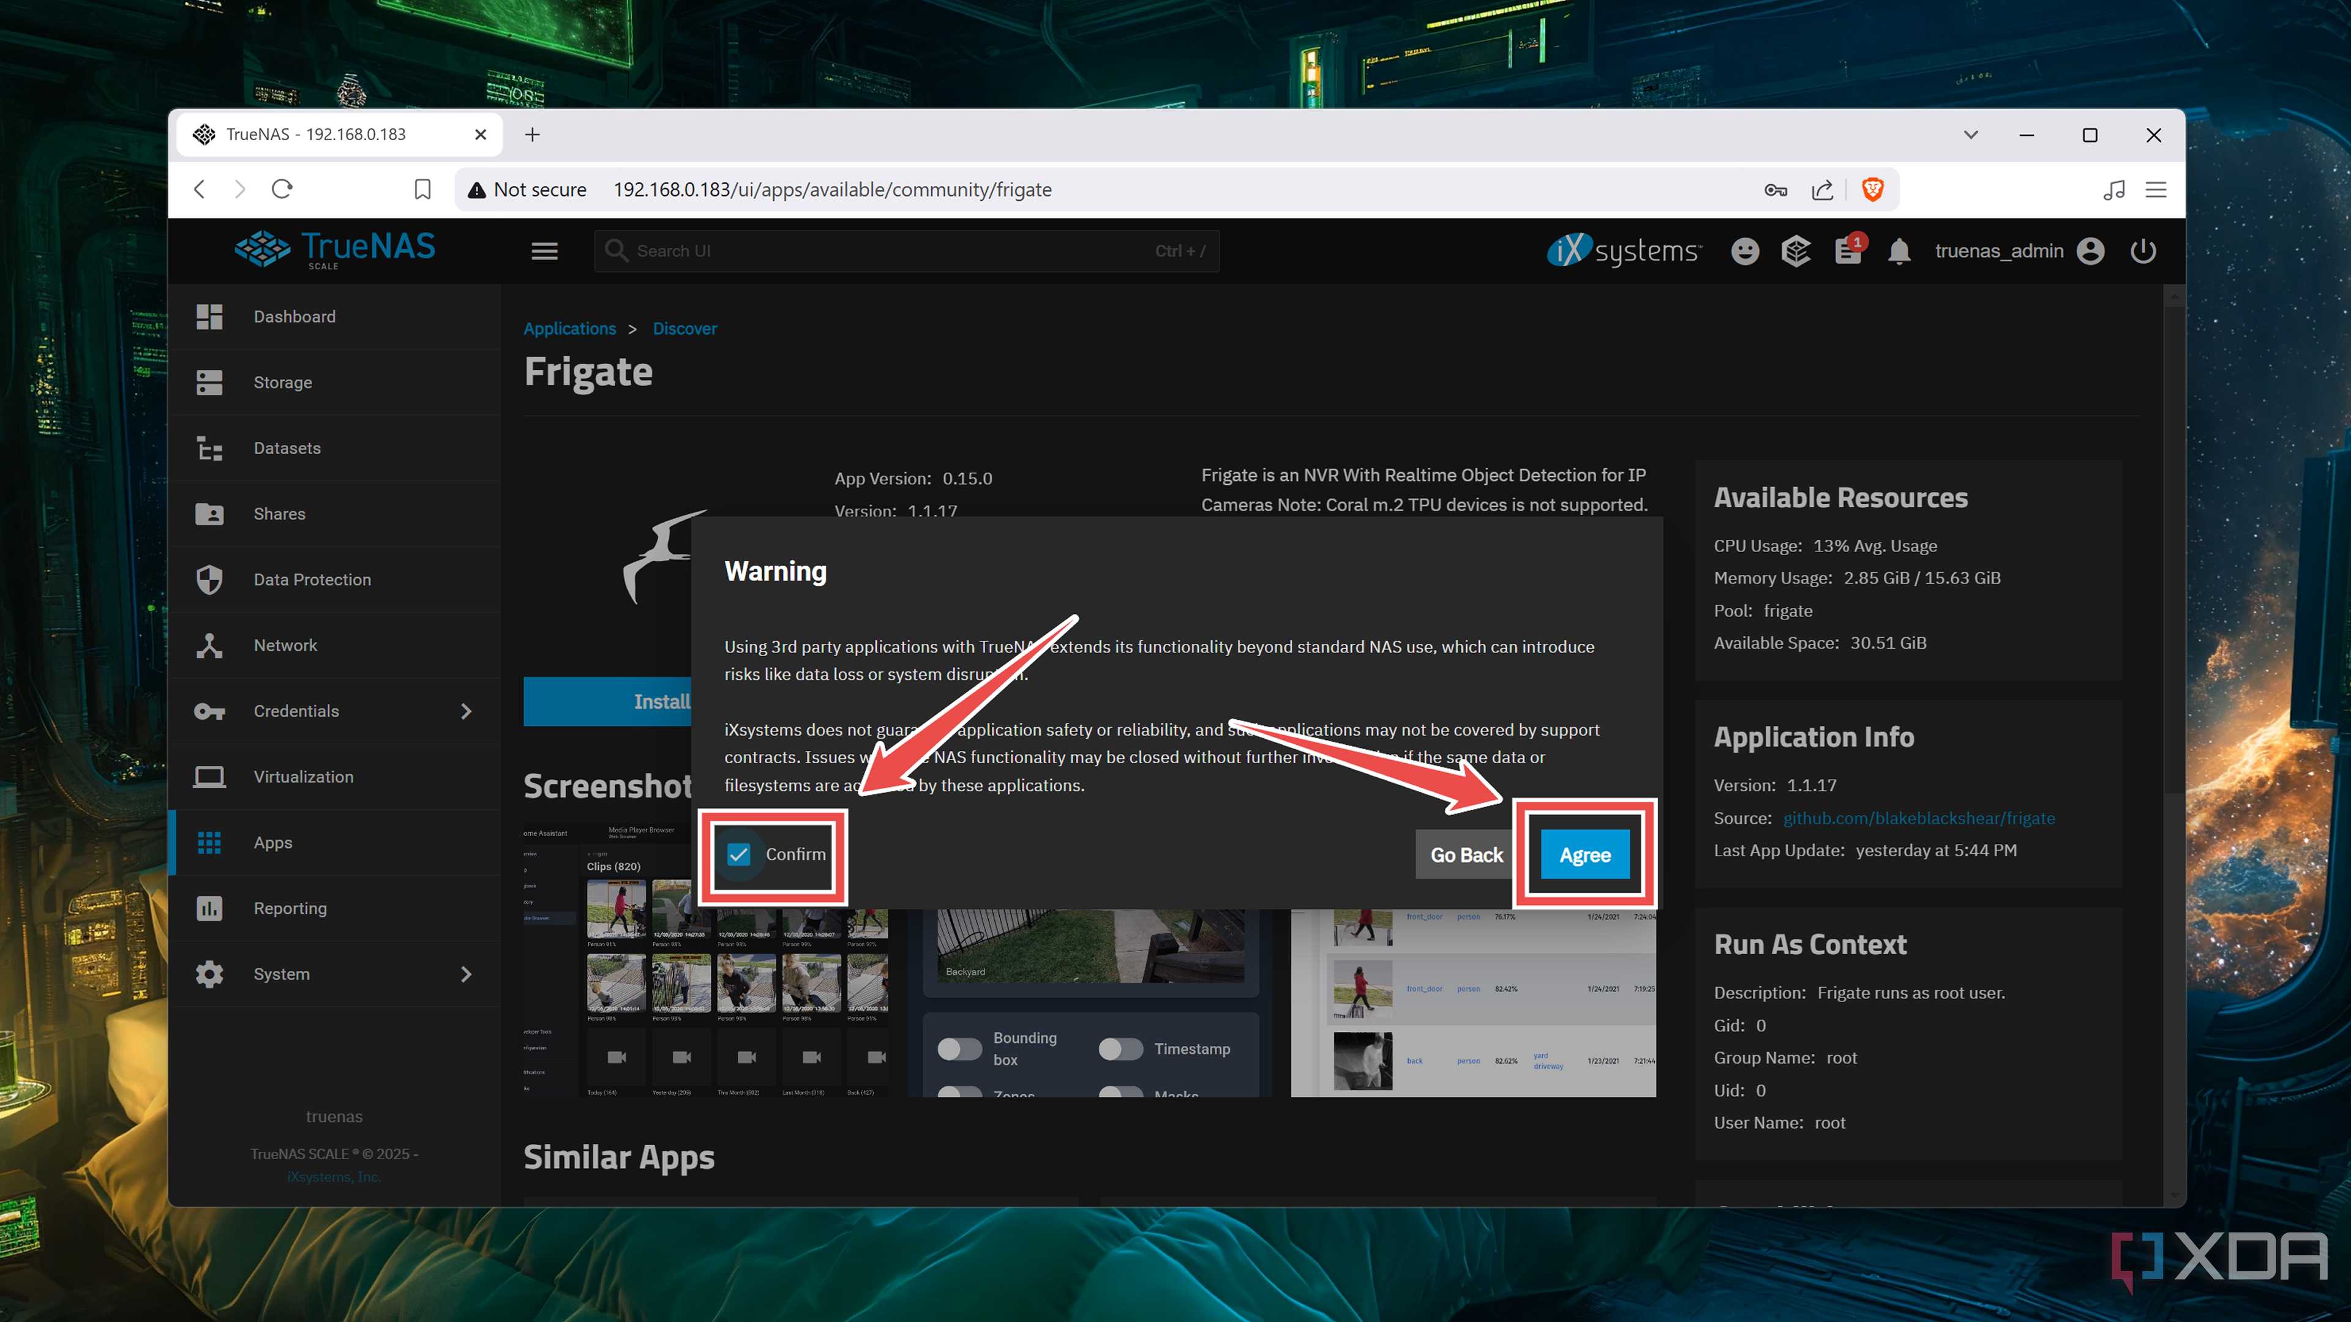Click the feedback smiley face icon
Viewport: 2351px width, 1322px height.
(1745, 251)
